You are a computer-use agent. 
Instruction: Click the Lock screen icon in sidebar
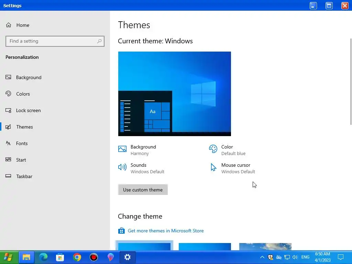tap(8, 110)
